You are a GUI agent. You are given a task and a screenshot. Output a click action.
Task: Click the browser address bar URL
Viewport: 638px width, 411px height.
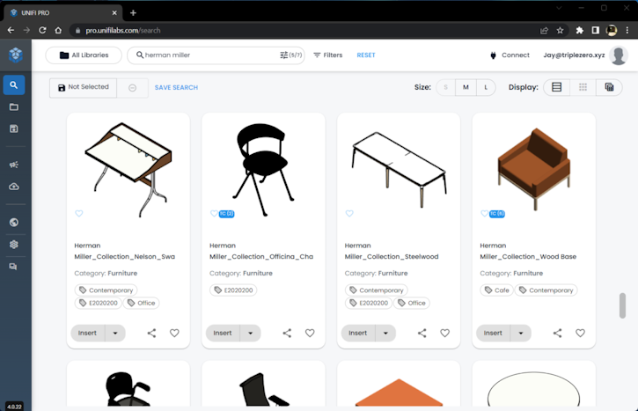pos(123,31)
